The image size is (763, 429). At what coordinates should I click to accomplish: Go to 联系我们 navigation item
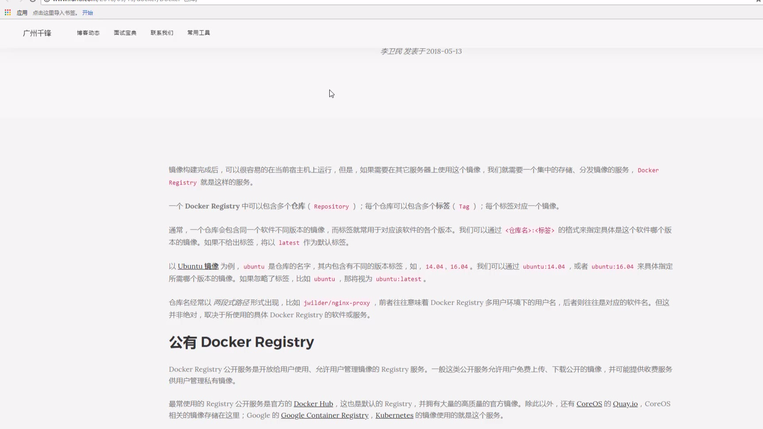point(162,33)
